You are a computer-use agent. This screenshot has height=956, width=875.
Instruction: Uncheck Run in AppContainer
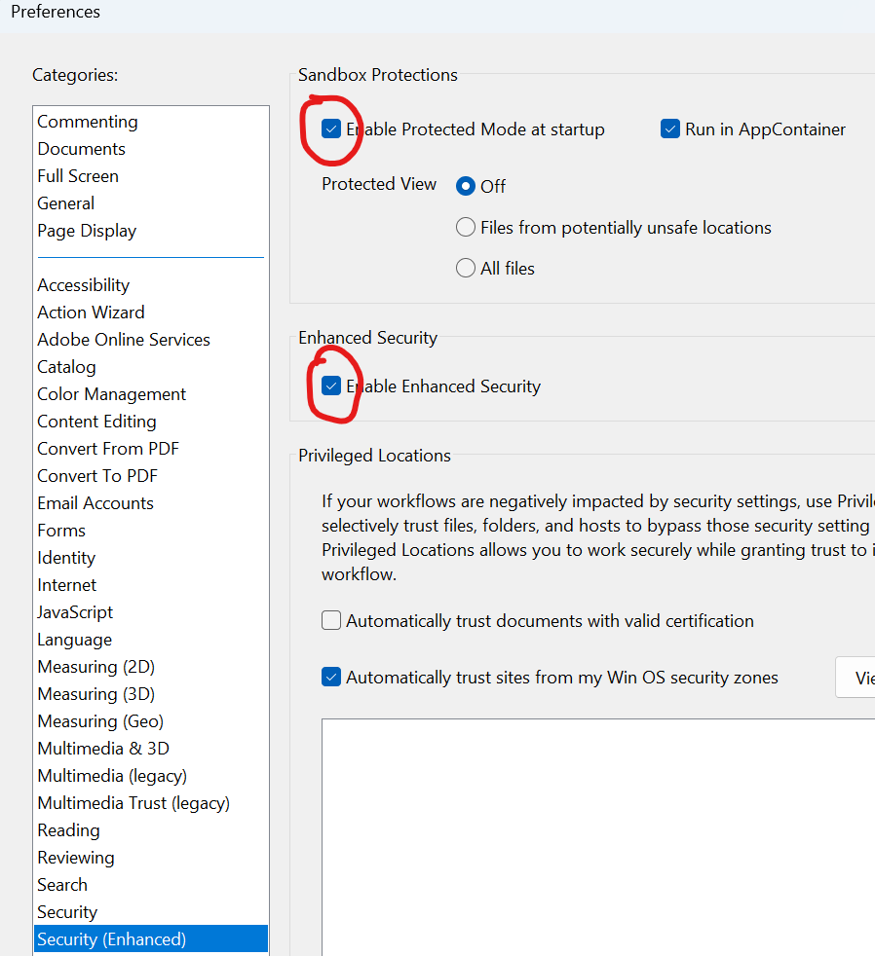(x=670, y=129)
